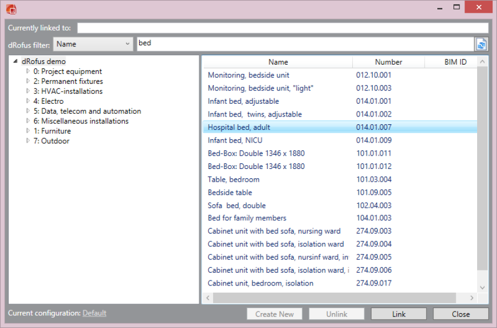Click the horizontal scrollbar right arrow
Image resolution: width=497 pixels, height=328 pixels.
click(472, 298)
